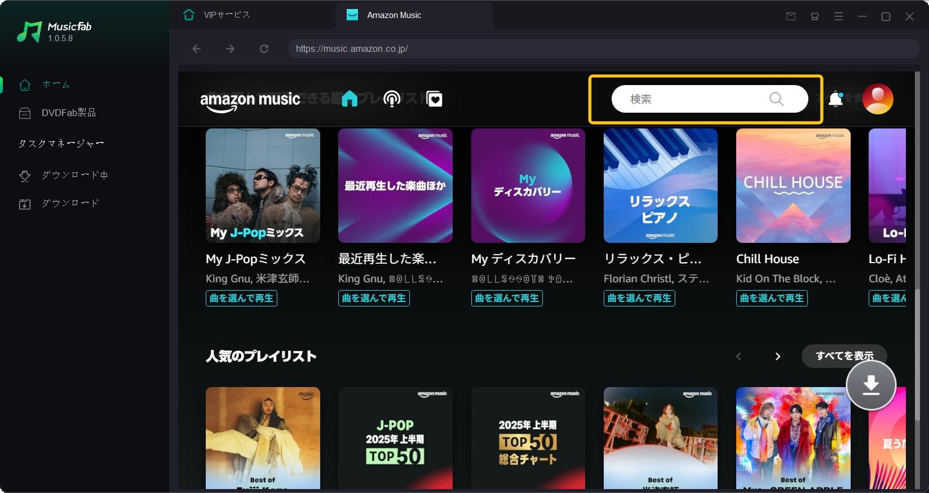929x493 pixels.
Task: Click the amazon music logo
Action: (250, 101)
